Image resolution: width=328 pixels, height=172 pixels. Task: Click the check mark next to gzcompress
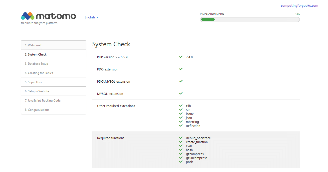point(181,154)
